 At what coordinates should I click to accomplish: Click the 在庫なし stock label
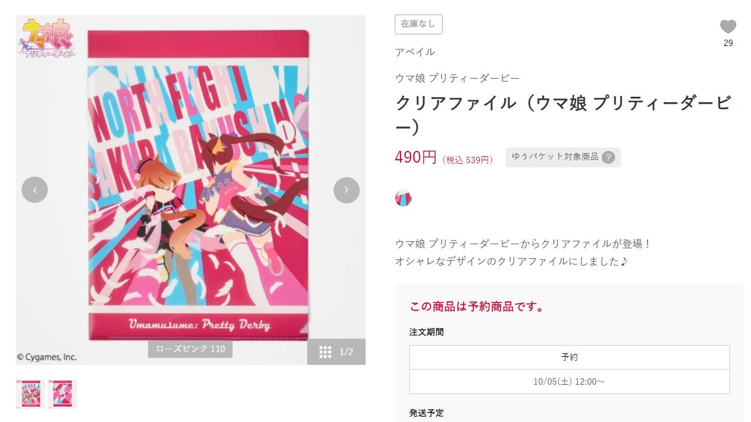click(419, 24)
